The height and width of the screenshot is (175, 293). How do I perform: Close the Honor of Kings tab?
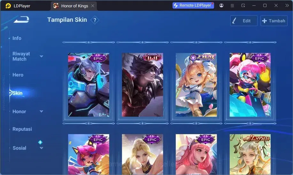(x=93, y=6)
